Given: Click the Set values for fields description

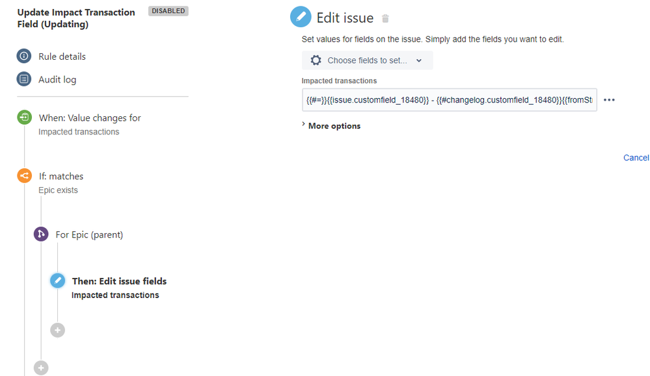Looking at the screenshot, I should (x=433, y=40).
